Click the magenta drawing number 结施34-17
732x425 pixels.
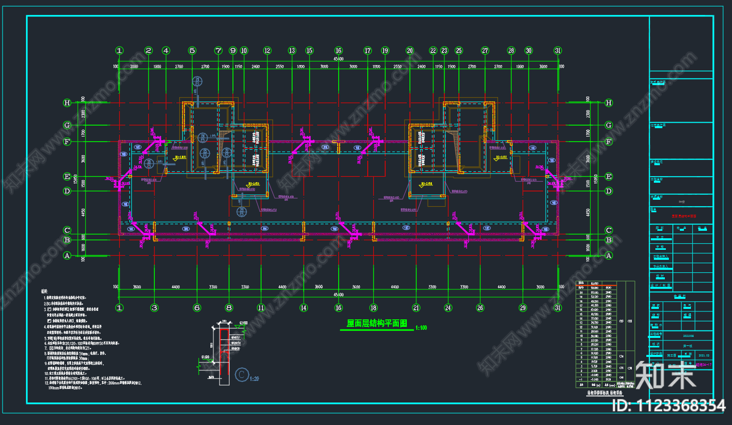click(x=703, y=365)
